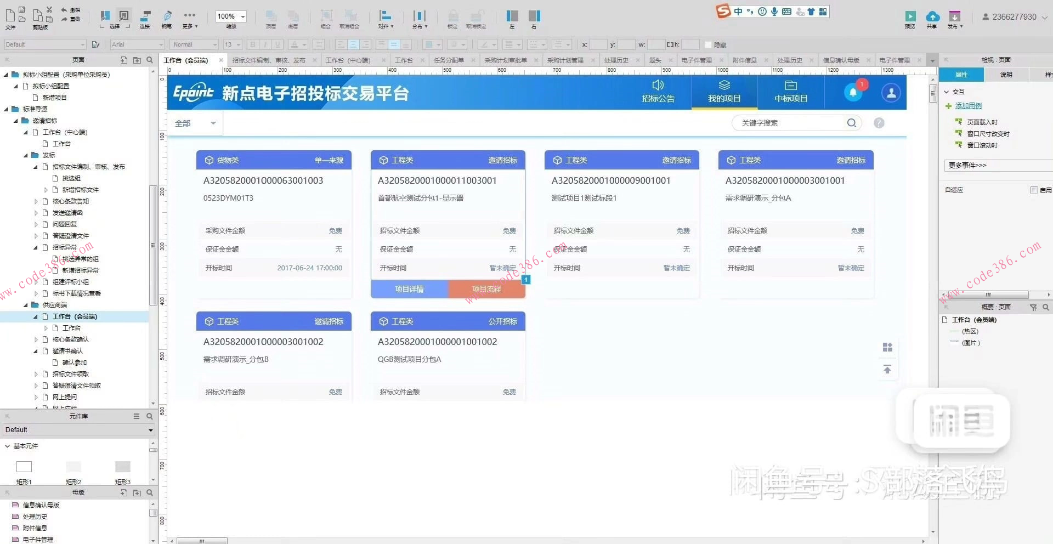
Task: Open the Arial font dropdown
Action: click(136, 44)
